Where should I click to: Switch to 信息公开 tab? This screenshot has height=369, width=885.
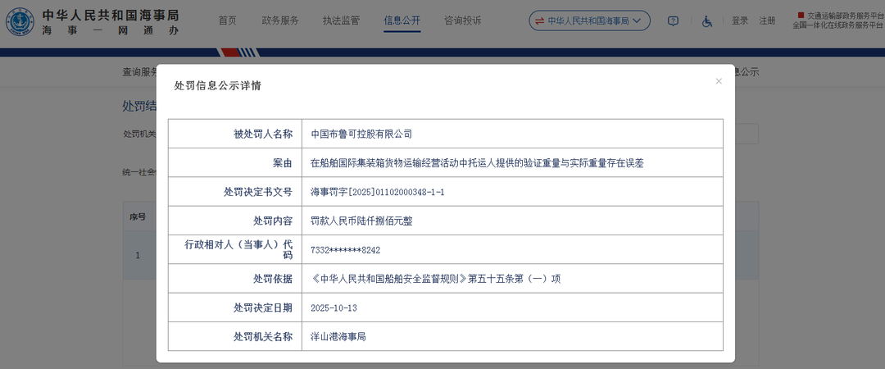pyautogui.click(x=402, y=21)
